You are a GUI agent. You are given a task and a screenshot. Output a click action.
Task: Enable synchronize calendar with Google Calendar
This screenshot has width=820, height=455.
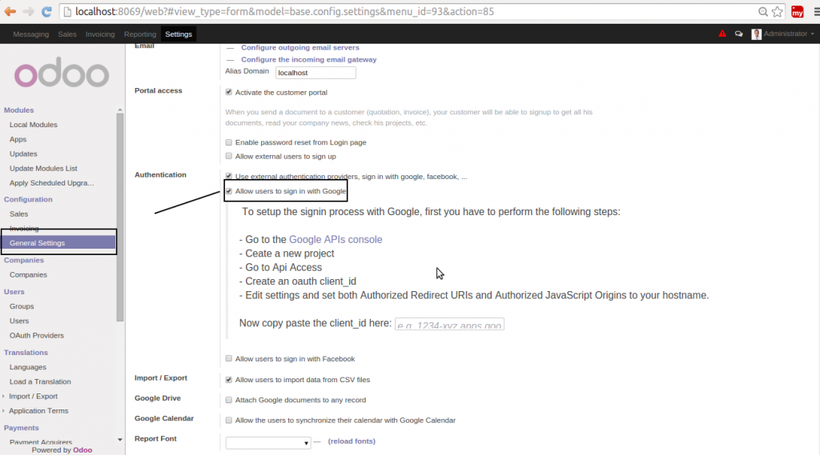point(228,420)
